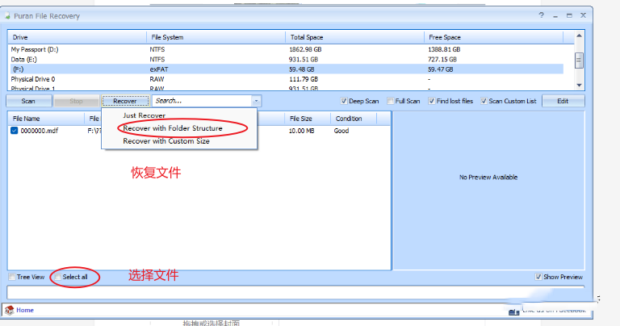Select the (F:) exFAT drive row

tap(287, 69)
